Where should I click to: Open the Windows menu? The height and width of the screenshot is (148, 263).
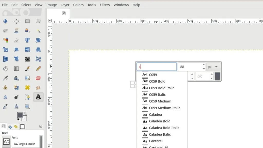[121, 5]
